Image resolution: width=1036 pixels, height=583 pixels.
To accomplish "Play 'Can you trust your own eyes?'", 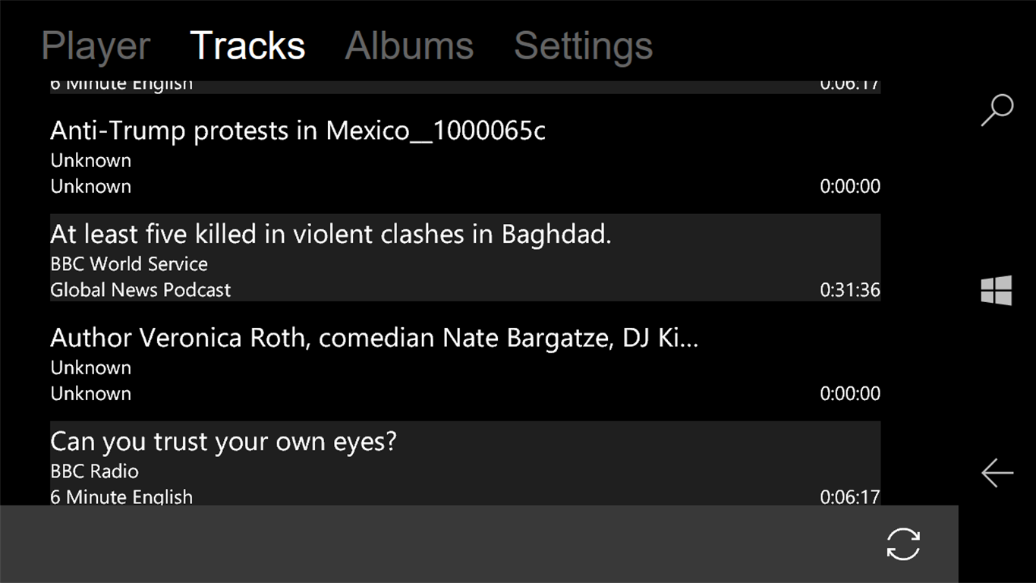I will pos(223,442).
